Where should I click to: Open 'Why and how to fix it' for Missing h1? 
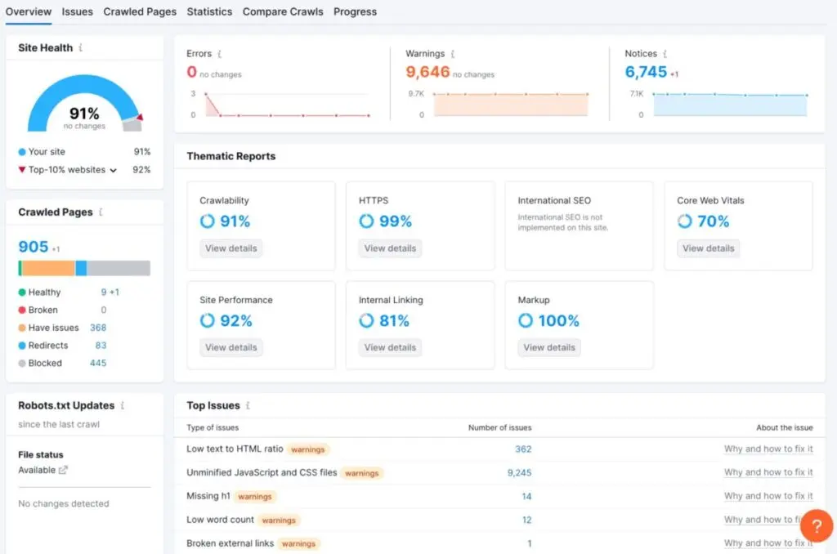coord(768,496)
